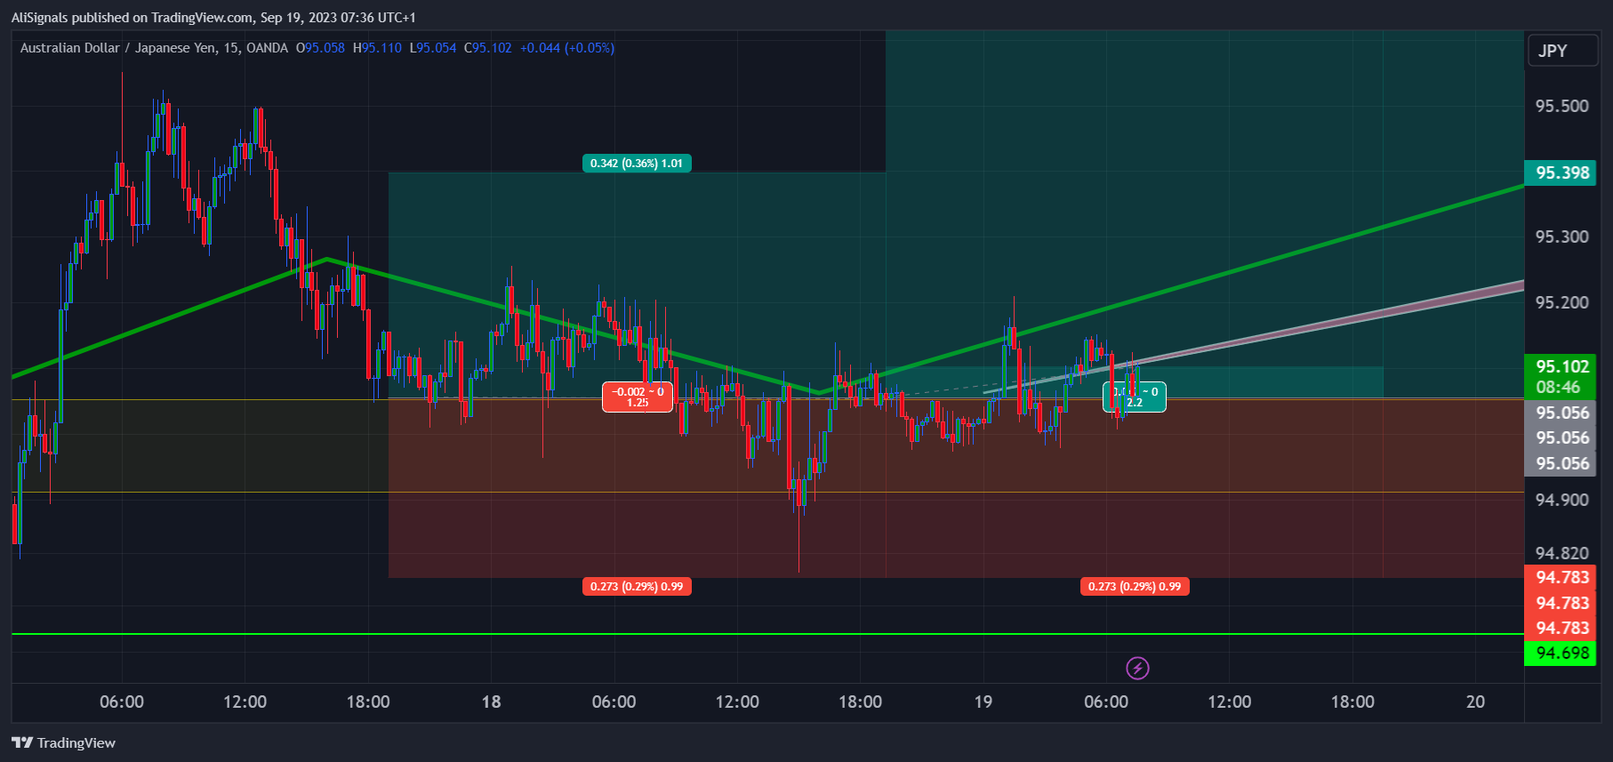Select the bright green horizontal line
The image size is (1613, 762).
tap(766, 634)
